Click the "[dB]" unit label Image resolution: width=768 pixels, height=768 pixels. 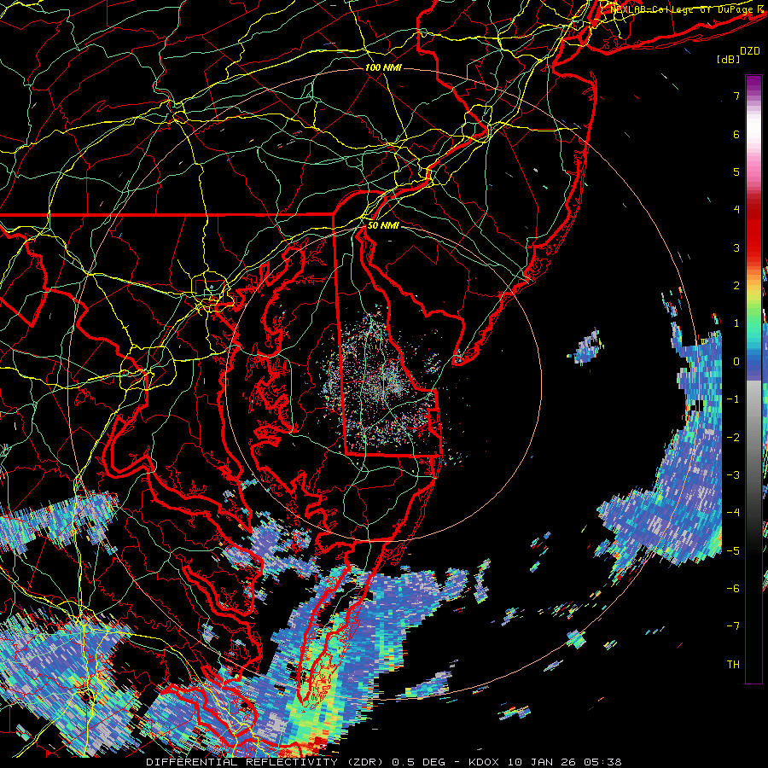coord(728,59)
